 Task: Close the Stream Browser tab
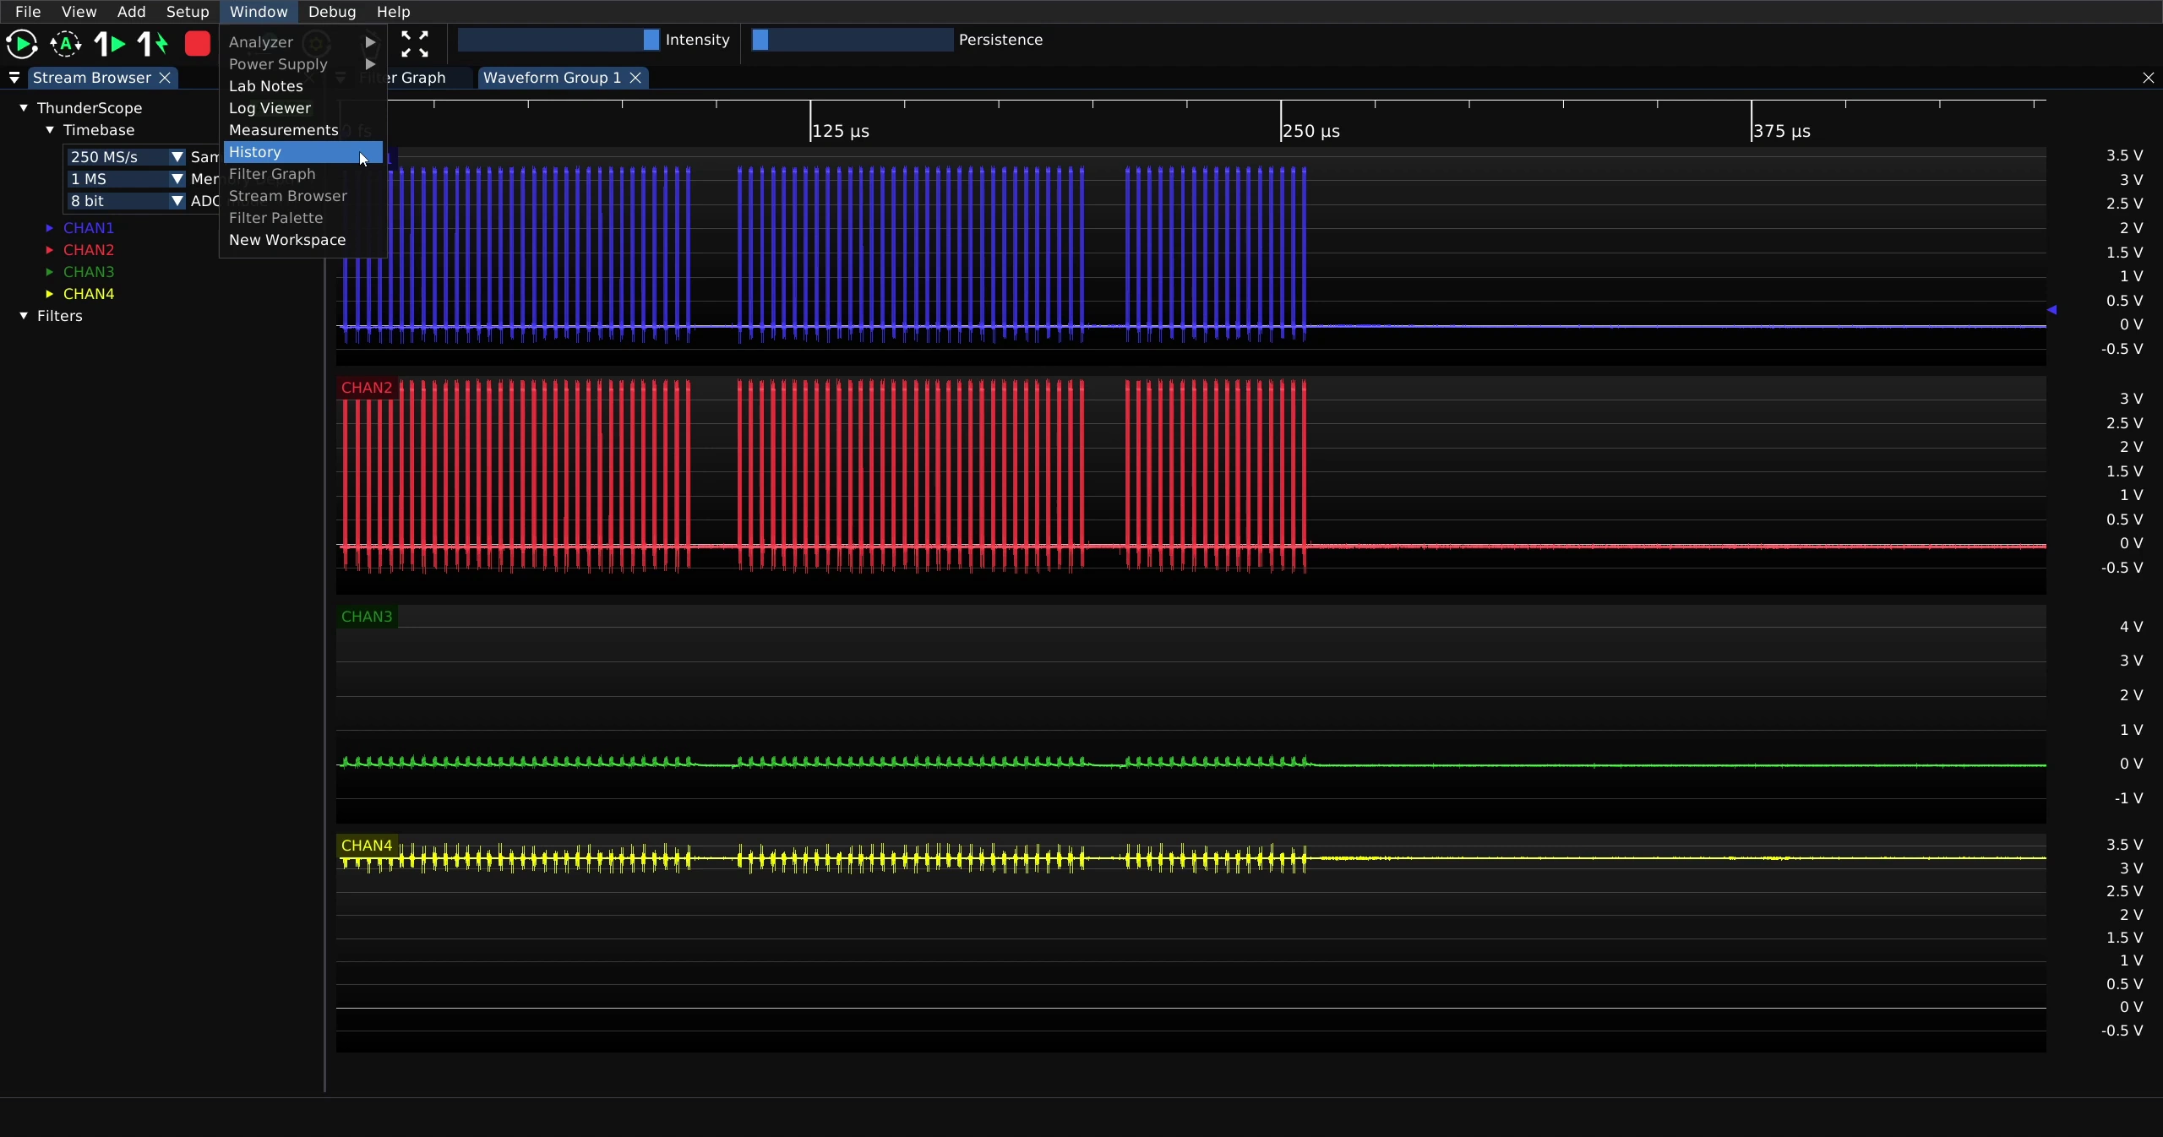[x=165, y=78]
